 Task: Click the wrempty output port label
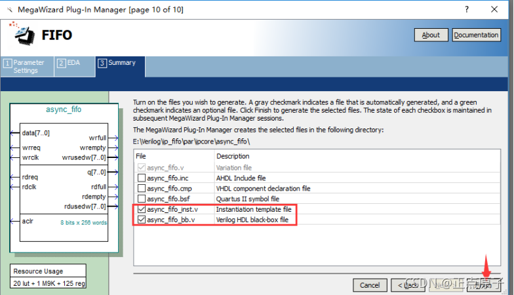click(x=93, y=147)
